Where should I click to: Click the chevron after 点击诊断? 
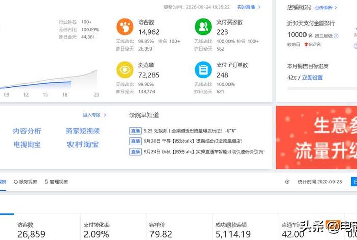[336, 8]
